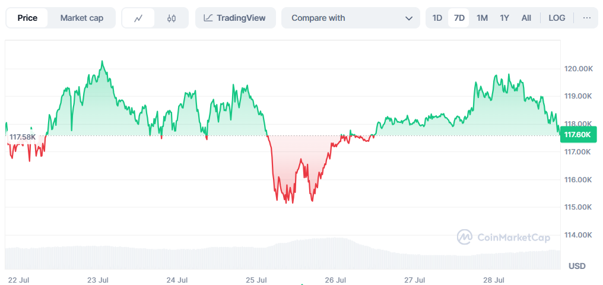Choose the 1M time range
The height and width of the screenshot is (285, 603).
(482, 18)
